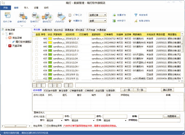Open the 区域 district dropdown
The height and width of the screenshot is (135, 185).
pos(115,120)
